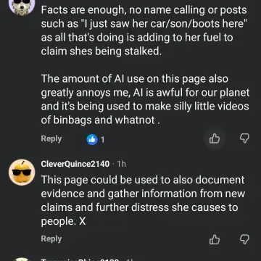This screenshot has height=261, width=261.
Task: Open the blue like reaction badge
Action: click(92, 139)
